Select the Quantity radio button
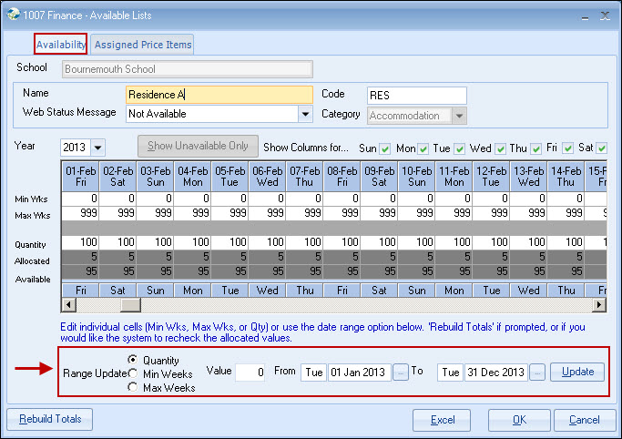 [133, 360]
